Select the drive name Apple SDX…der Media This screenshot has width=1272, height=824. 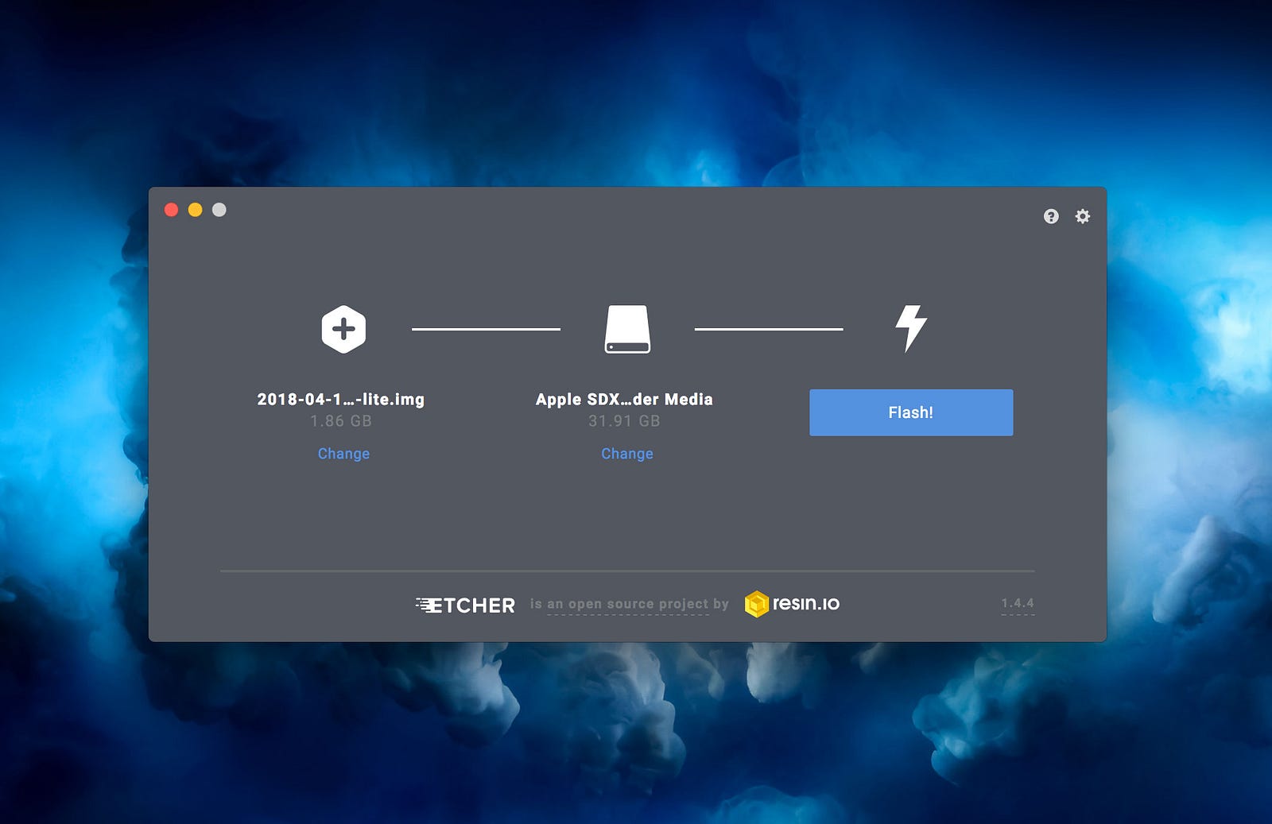[624, 399]
